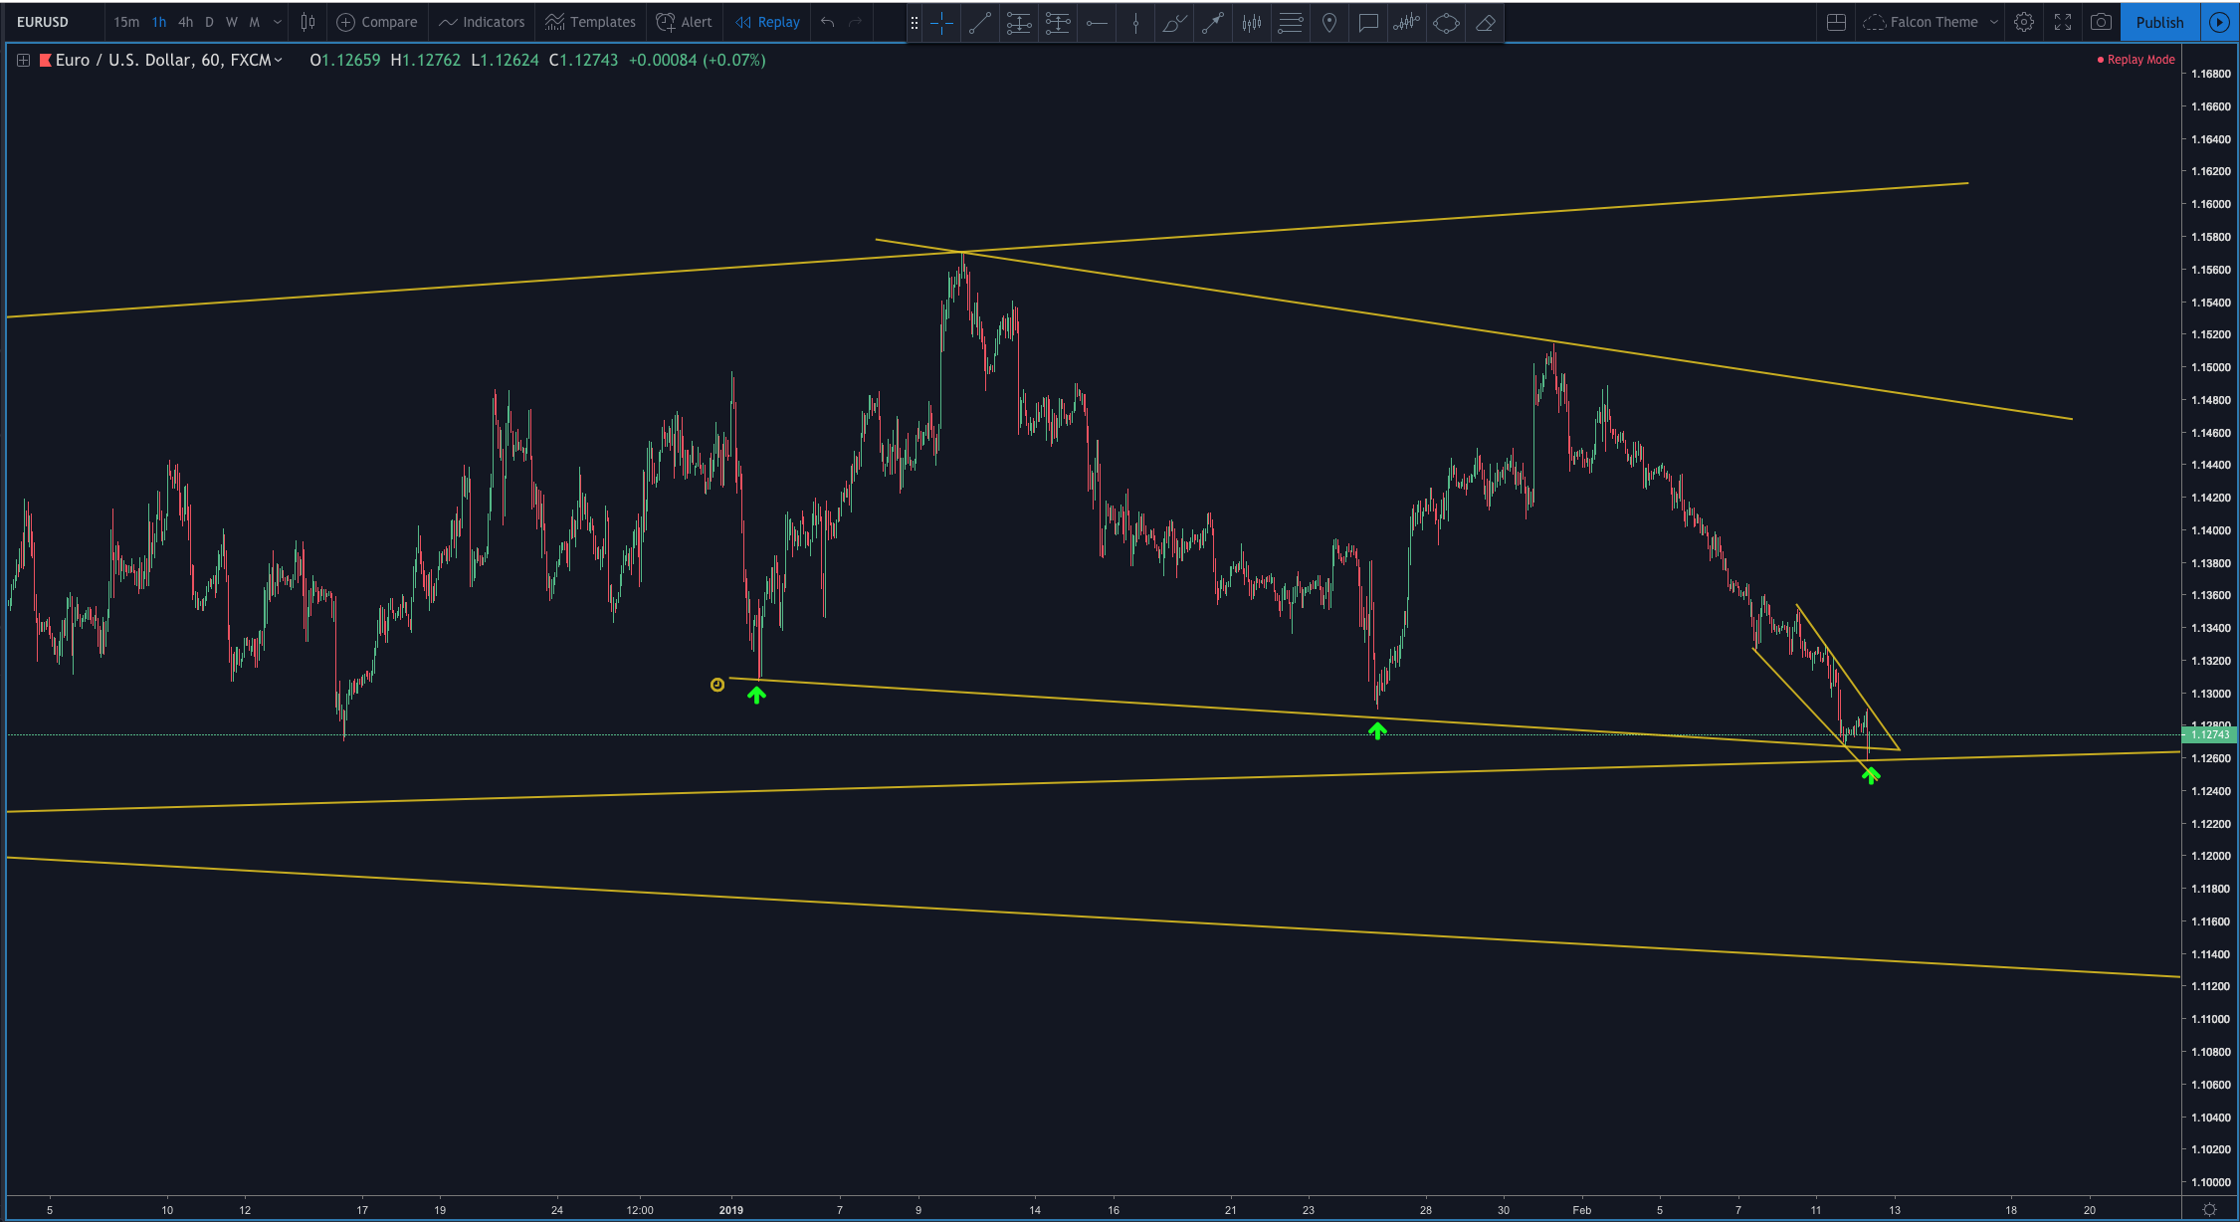Screen dimensions: 2240x1222
Task: Select the horizontal ray tool
Action: point(1097,23)
